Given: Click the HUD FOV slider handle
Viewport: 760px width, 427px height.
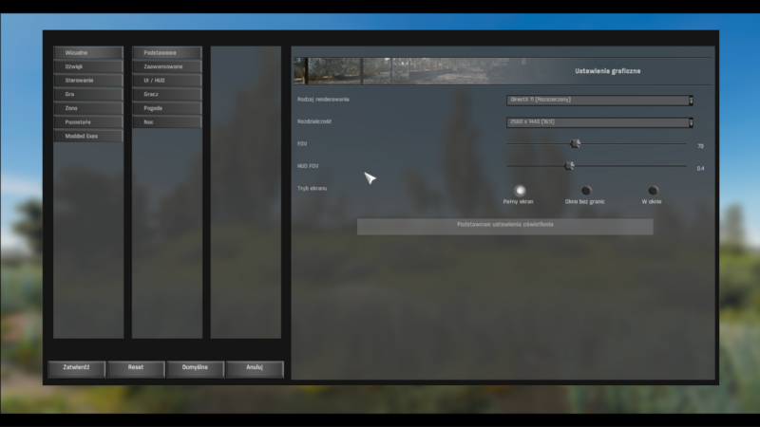Looking at the screenshot, I should coord(570,165).
